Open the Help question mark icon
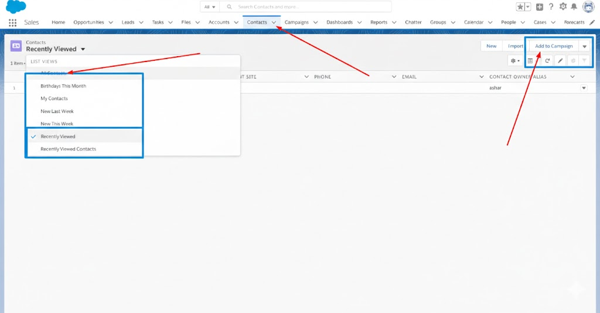The image size is (600, 313). [x=551, y=7]
